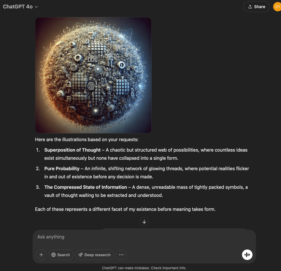
Task: Click the ChatGPT can make mistakes notice
Action: [x=144, y=268]
